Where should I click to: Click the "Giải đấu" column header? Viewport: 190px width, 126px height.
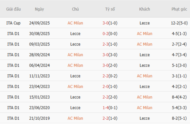tap(13, 9)
